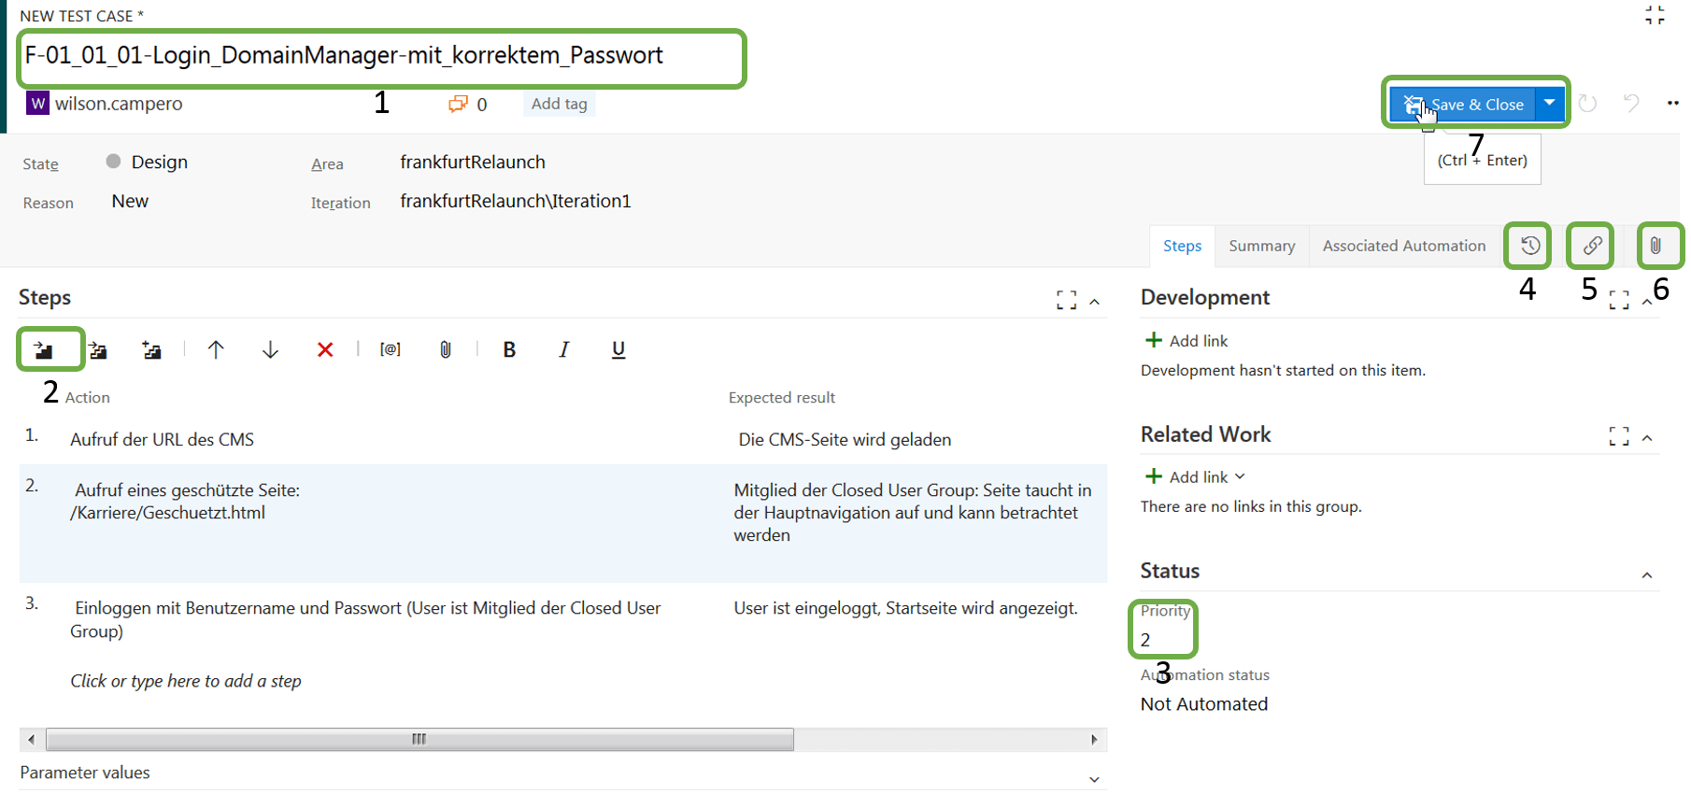Screen dimensions: 1691x794
Task: Click the scrollbar left arrow in Steps
Action: click(x=31, y=740)
